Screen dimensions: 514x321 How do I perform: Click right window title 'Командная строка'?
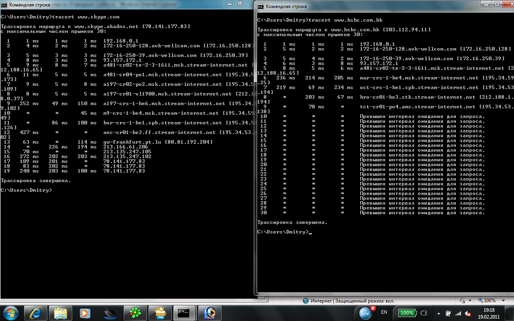(286, 6)
